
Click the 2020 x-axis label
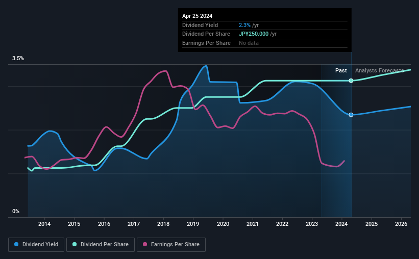point(223,224)
